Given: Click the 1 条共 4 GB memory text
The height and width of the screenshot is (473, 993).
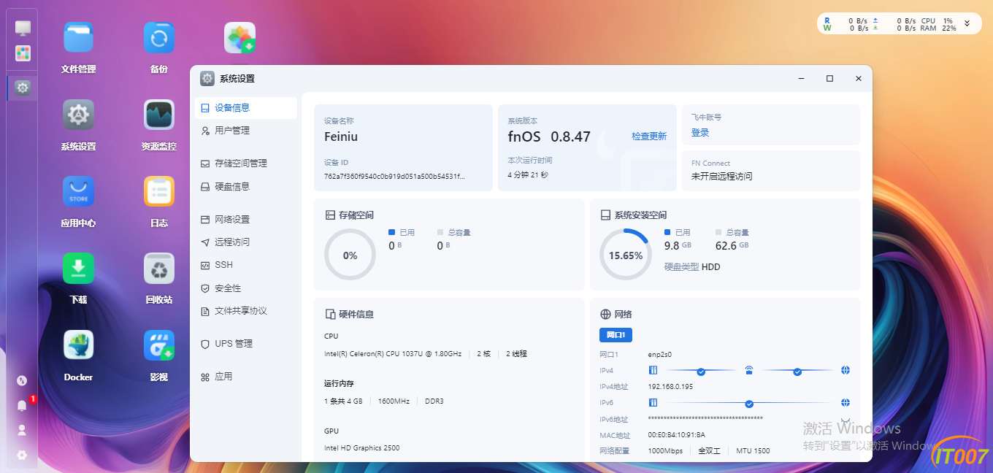Looking at the screenshot, I should pos(343,401).
